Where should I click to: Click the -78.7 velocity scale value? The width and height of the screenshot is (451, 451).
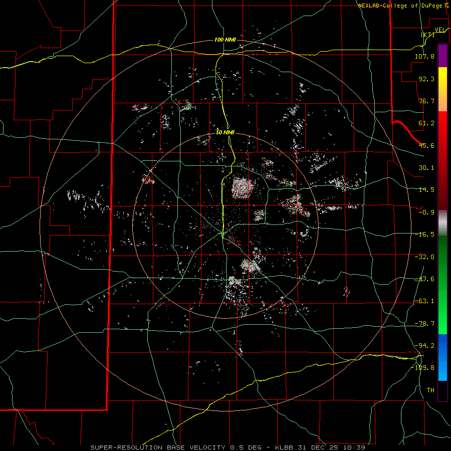pyautogui.click(x=424, y=324)
